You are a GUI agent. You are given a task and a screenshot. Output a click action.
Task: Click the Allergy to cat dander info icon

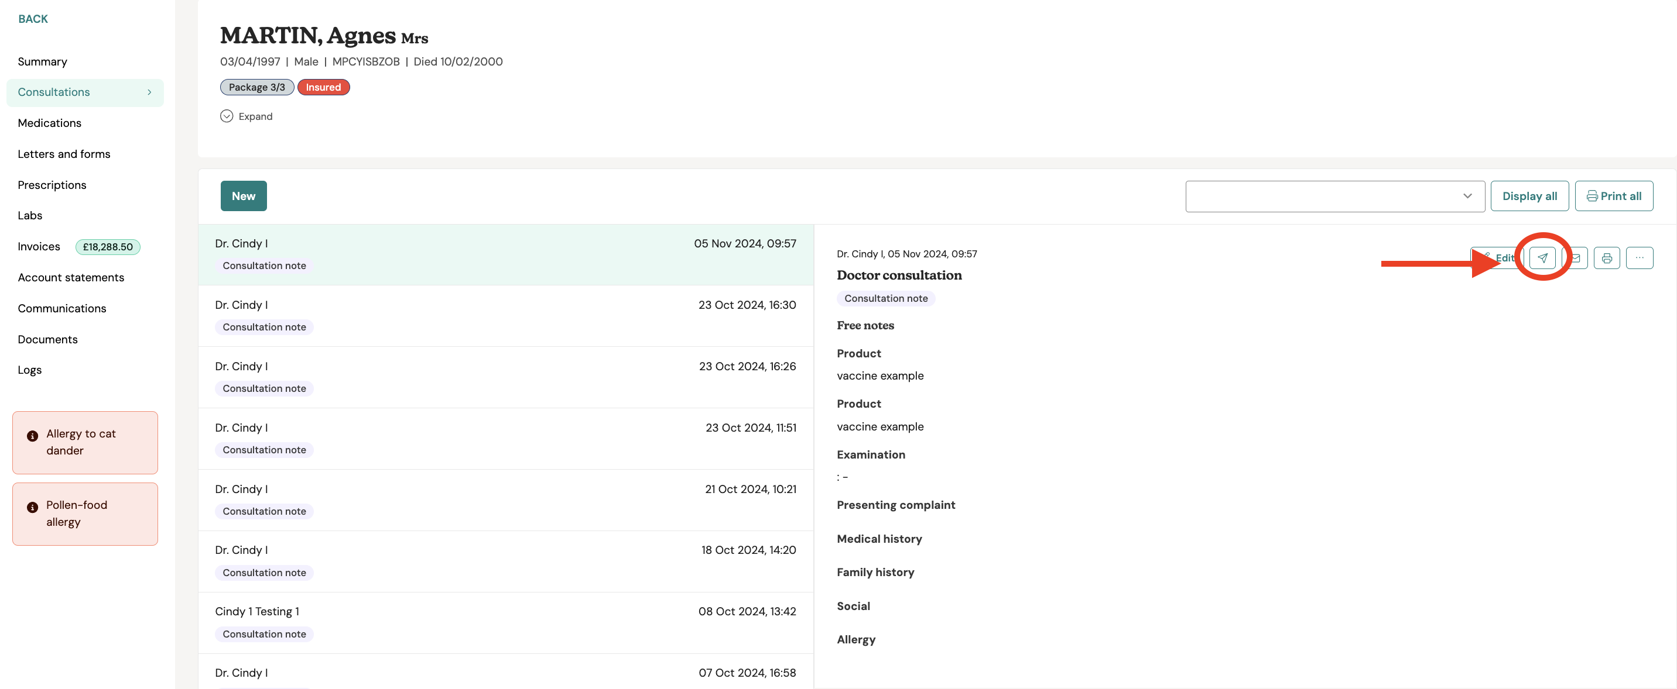point(33,436)
